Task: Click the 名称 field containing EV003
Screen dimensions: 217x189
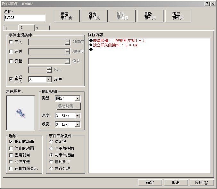Action: (x=25, y=18)
